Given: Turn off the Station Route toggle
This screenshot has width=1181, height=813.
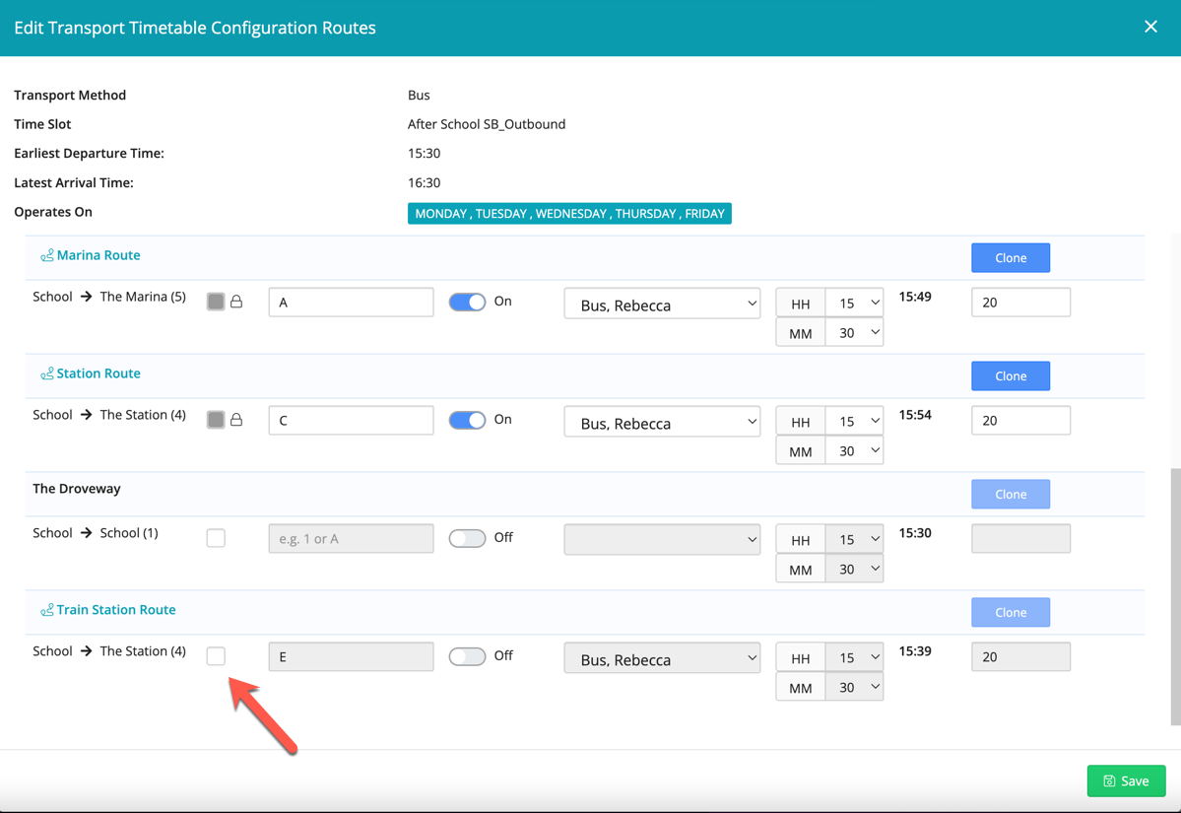Looking at the screenshot, I should pos(467,421).
